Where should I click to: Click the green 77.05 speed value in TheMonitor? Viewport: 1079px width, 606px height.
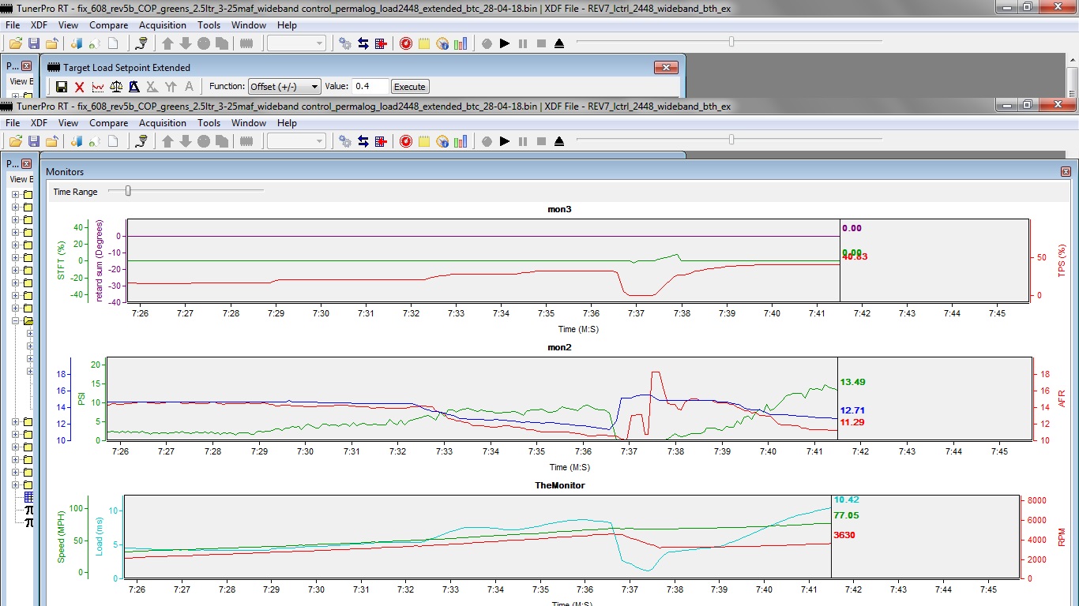[x=847, y=515]
